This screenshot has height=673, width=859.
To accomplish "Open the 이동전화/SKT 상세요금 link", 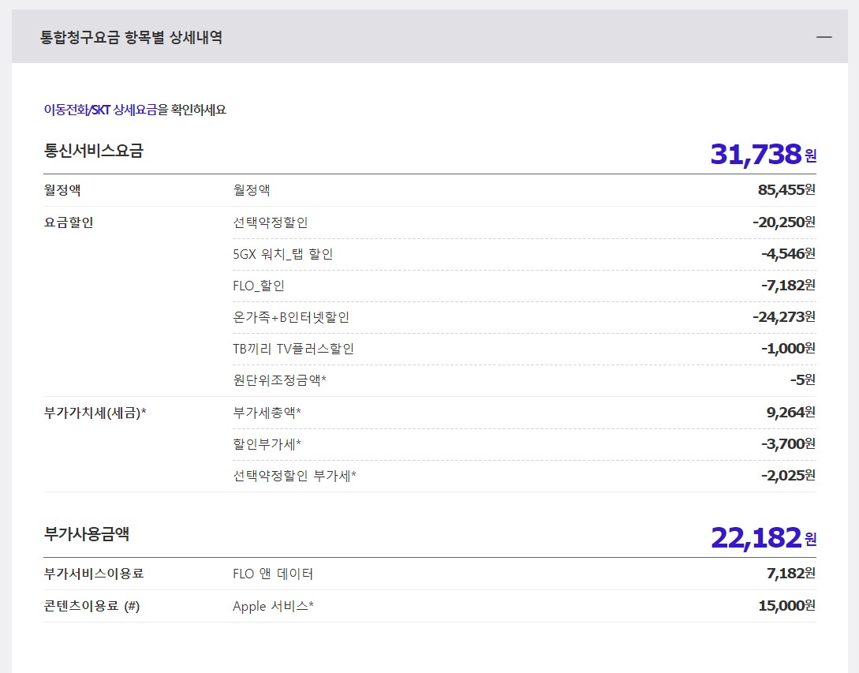I will [x=100, y=110].
